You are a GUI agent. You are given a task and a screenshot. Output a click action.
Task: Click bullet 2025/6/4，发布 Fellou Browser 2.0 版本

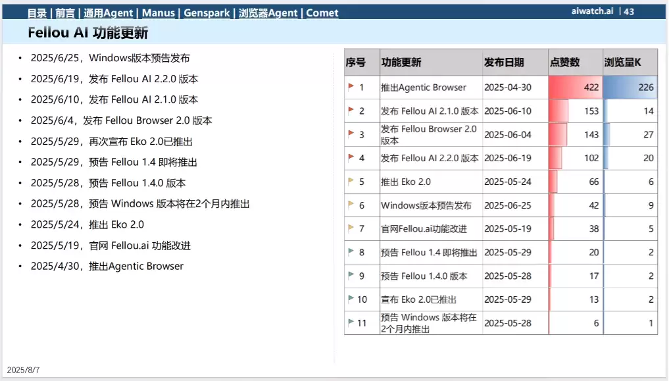[x=121, y=120]
